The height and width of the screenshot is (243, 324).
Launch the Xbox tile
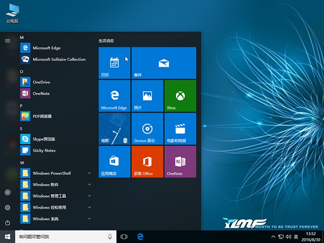coord(180,96)
